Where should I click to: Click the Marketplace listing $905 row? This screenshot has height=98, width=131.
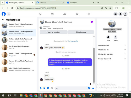click(x=67, y=28)
